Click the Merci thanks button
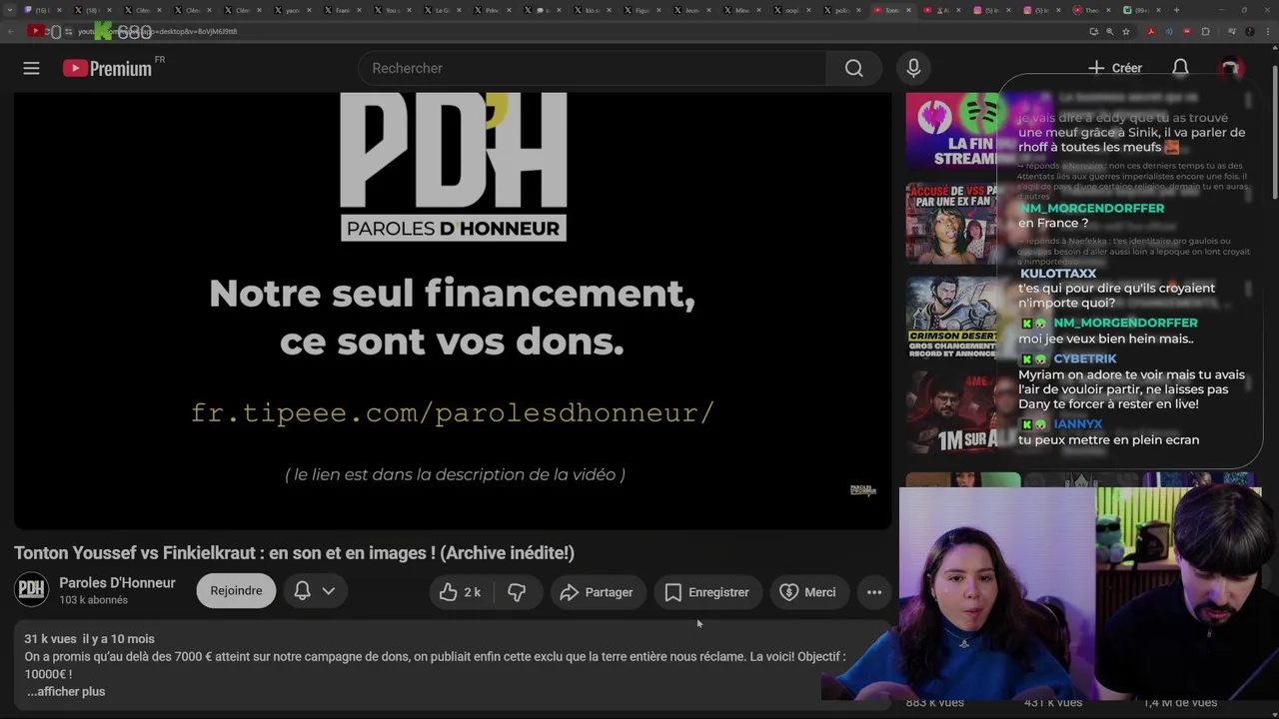1279x719 pixels. (808, 592)
